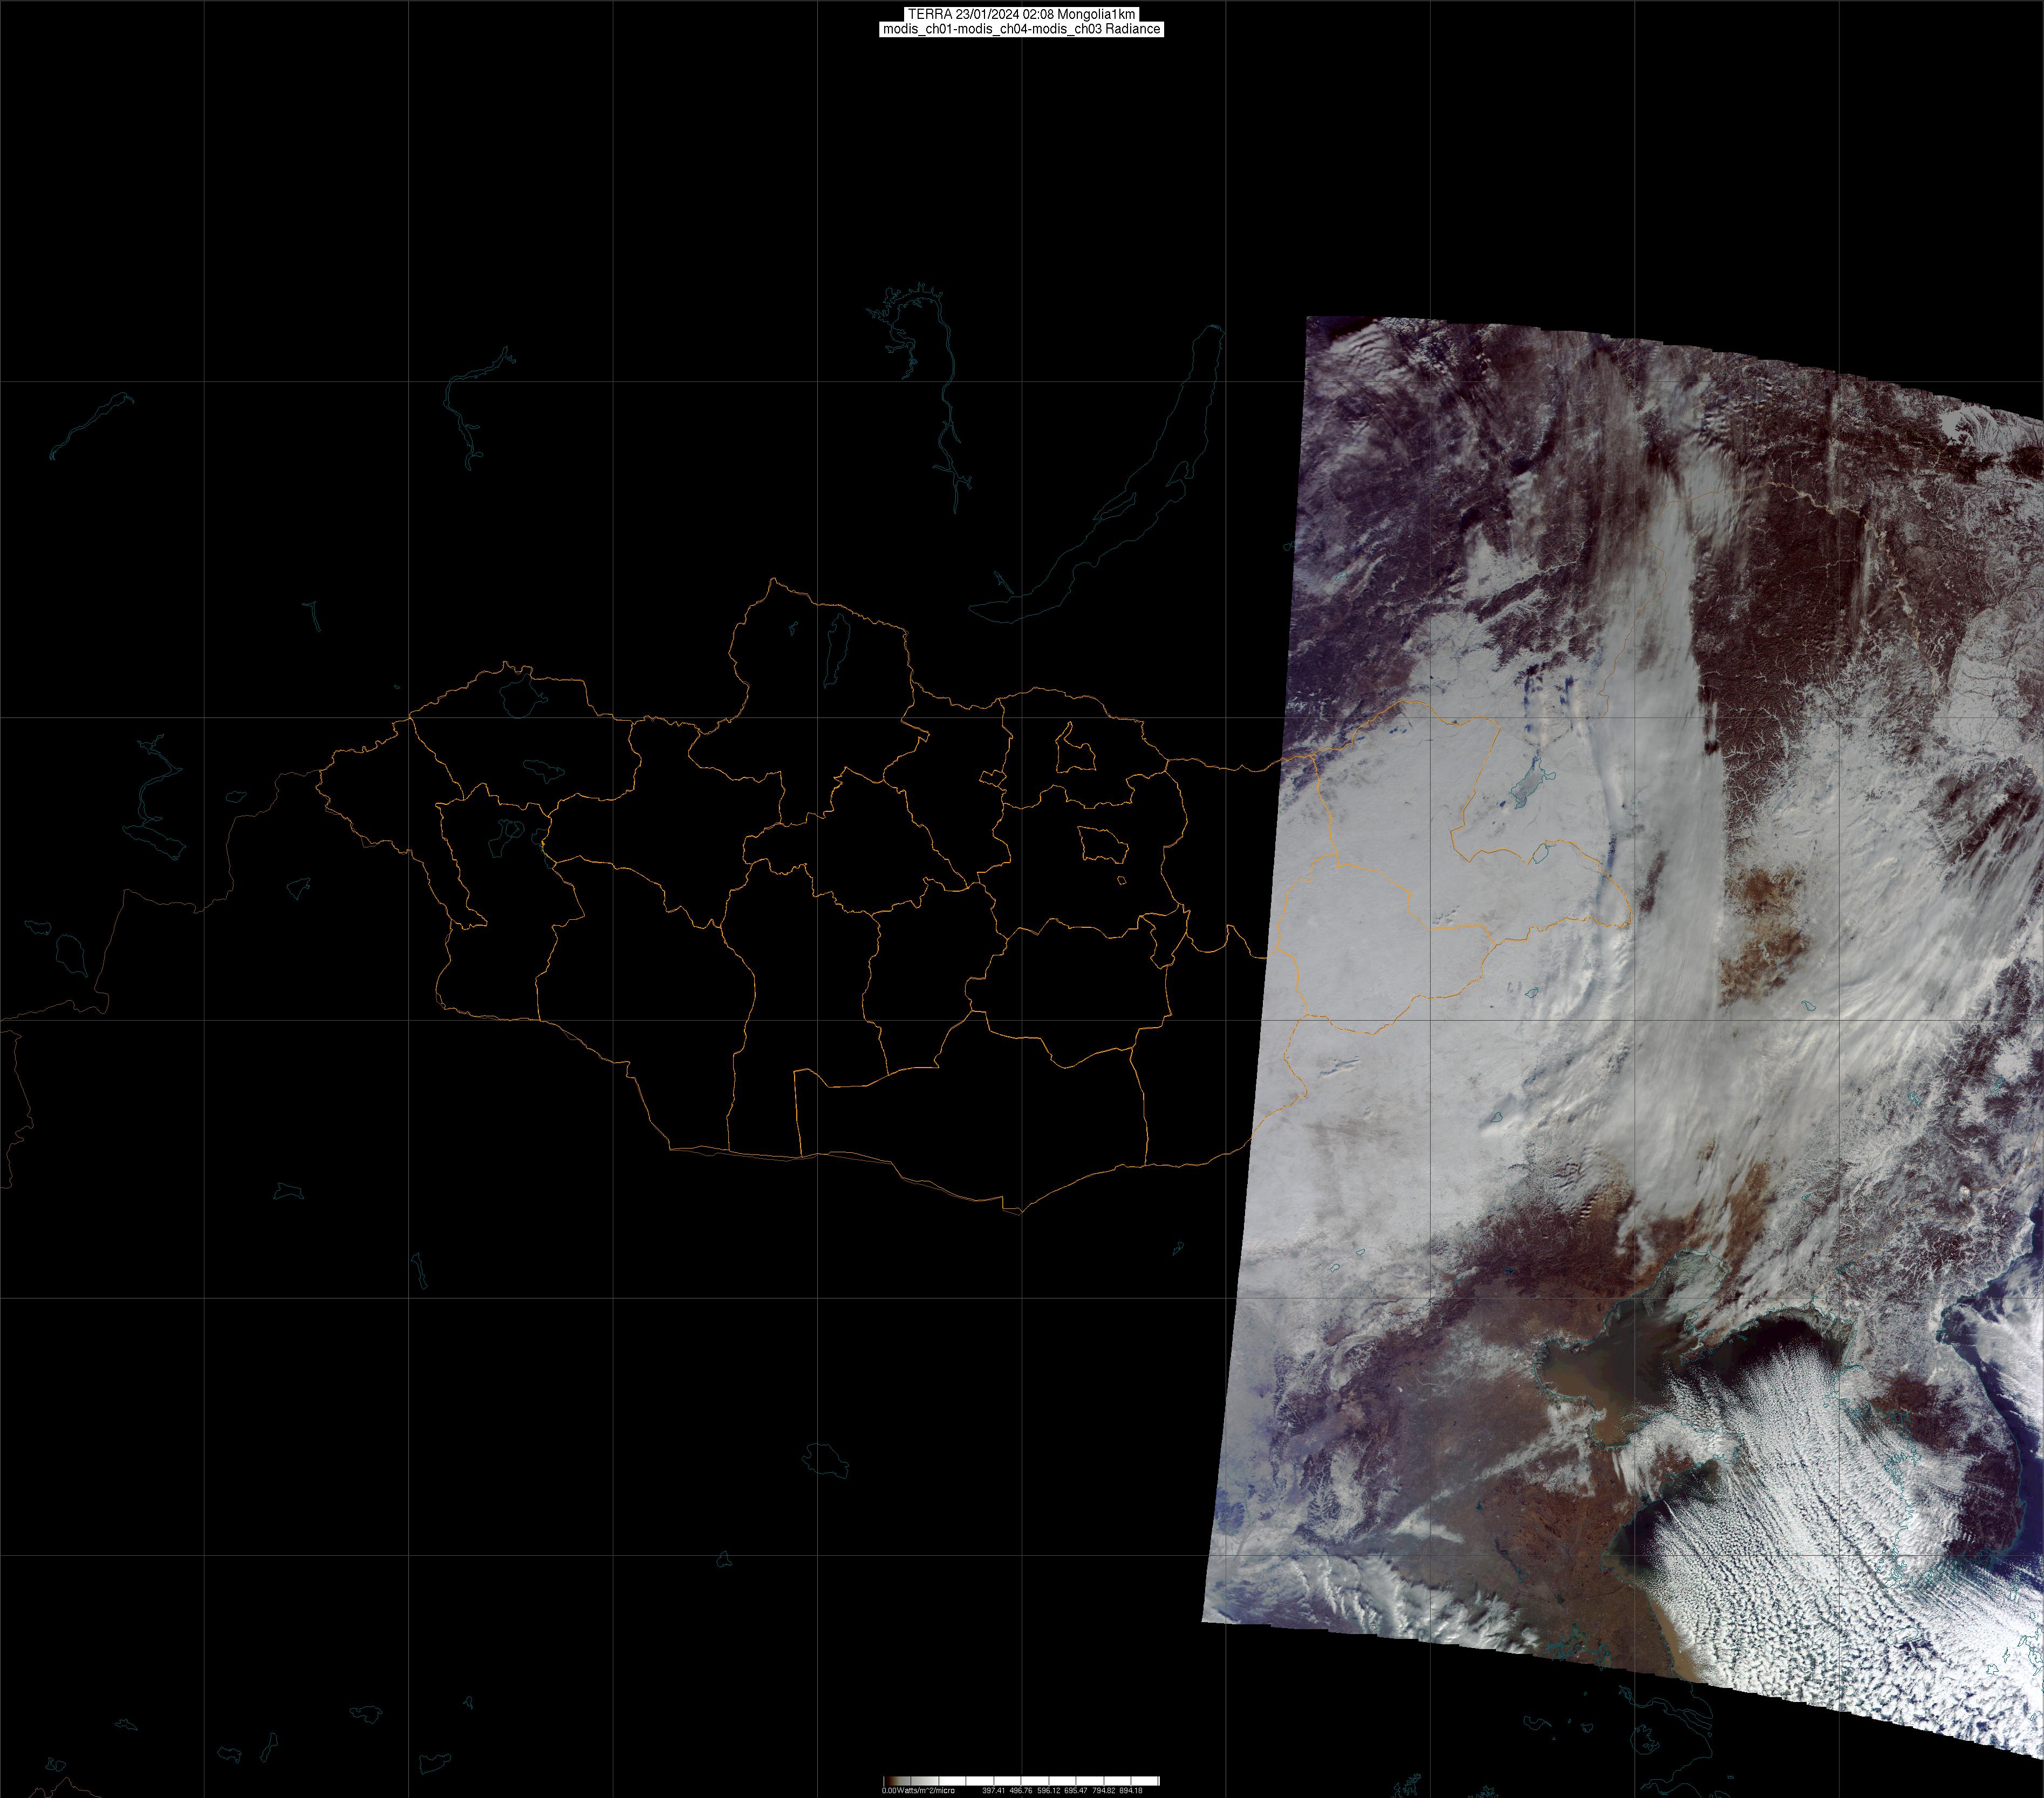Click the 794.82 color bar value
Image resolution: width=2044 pixels, height=1798 pixels.
click(1103, 1790)
